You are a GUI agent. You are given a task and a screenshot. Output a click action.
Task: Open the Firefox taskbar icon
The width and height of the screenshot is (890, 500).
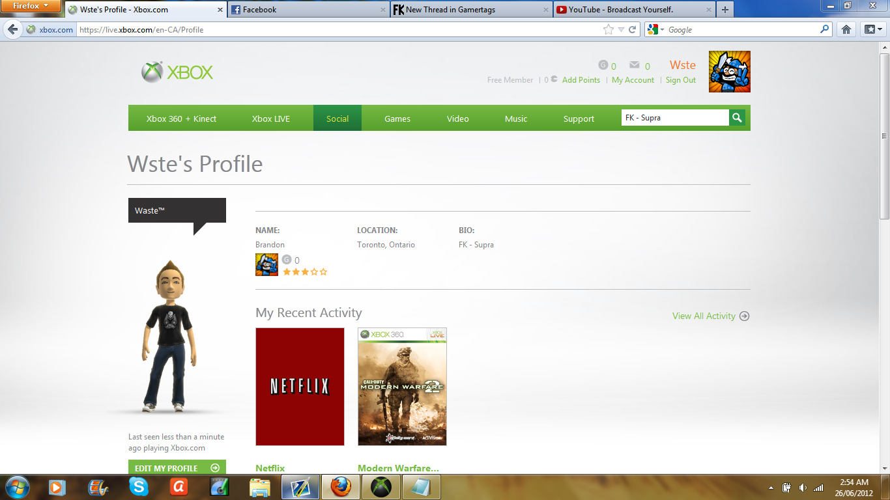point(340,487)
